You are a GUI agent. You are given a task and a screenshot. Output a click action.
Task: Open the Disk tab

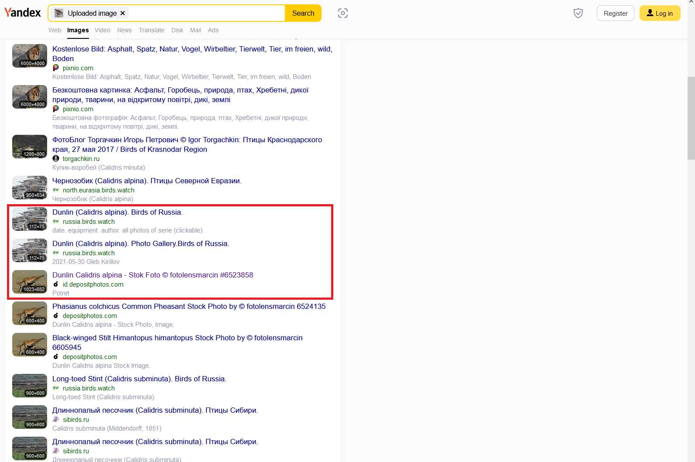(x=177, y=30)
